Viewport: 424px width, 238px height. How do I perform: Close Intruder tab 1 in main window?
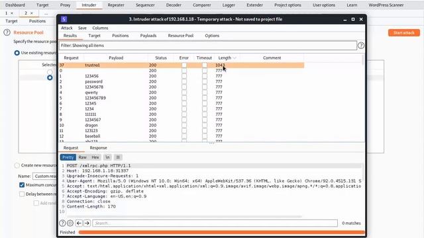[12, 13]
